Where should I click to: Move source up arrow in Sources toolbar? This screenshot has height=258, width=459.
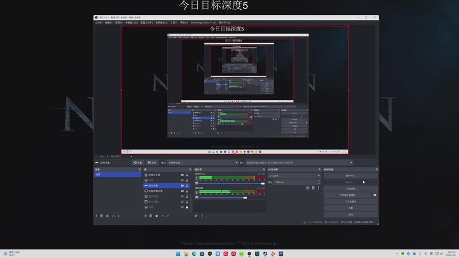coord(163,216)
